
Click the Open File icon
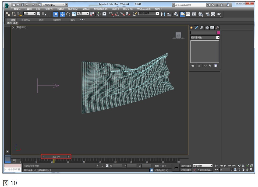coord(18,5)
